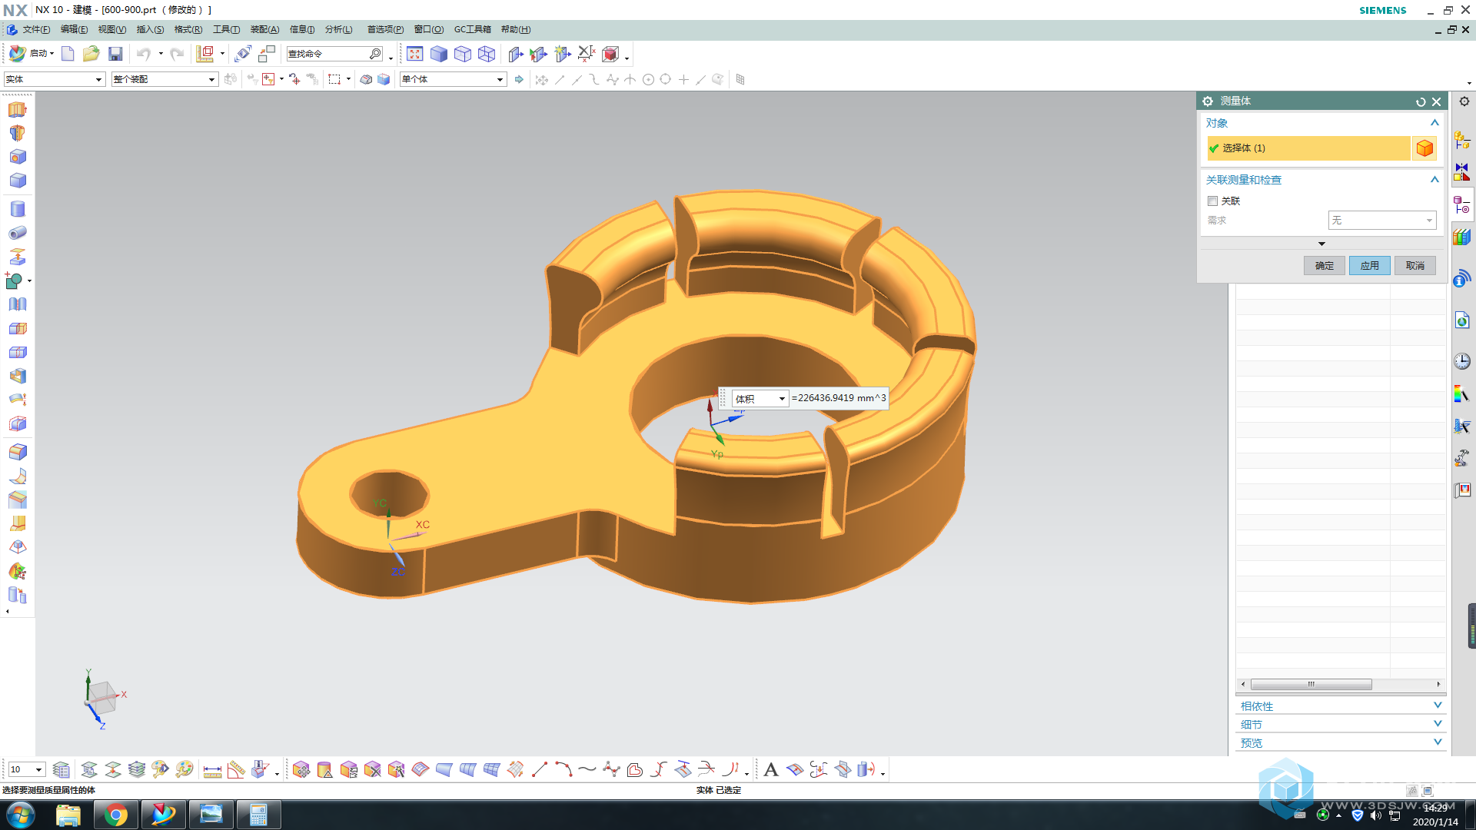The width and height of the screenshot is (1476, 830).
Task: Save the part with the floppy icon
Action: click(115, 54)
